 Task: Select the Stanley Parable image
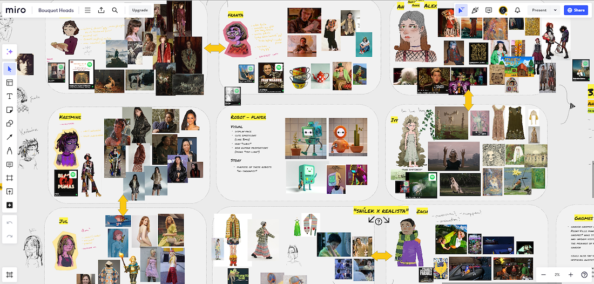pyautogui.click(x=426, y=274)
